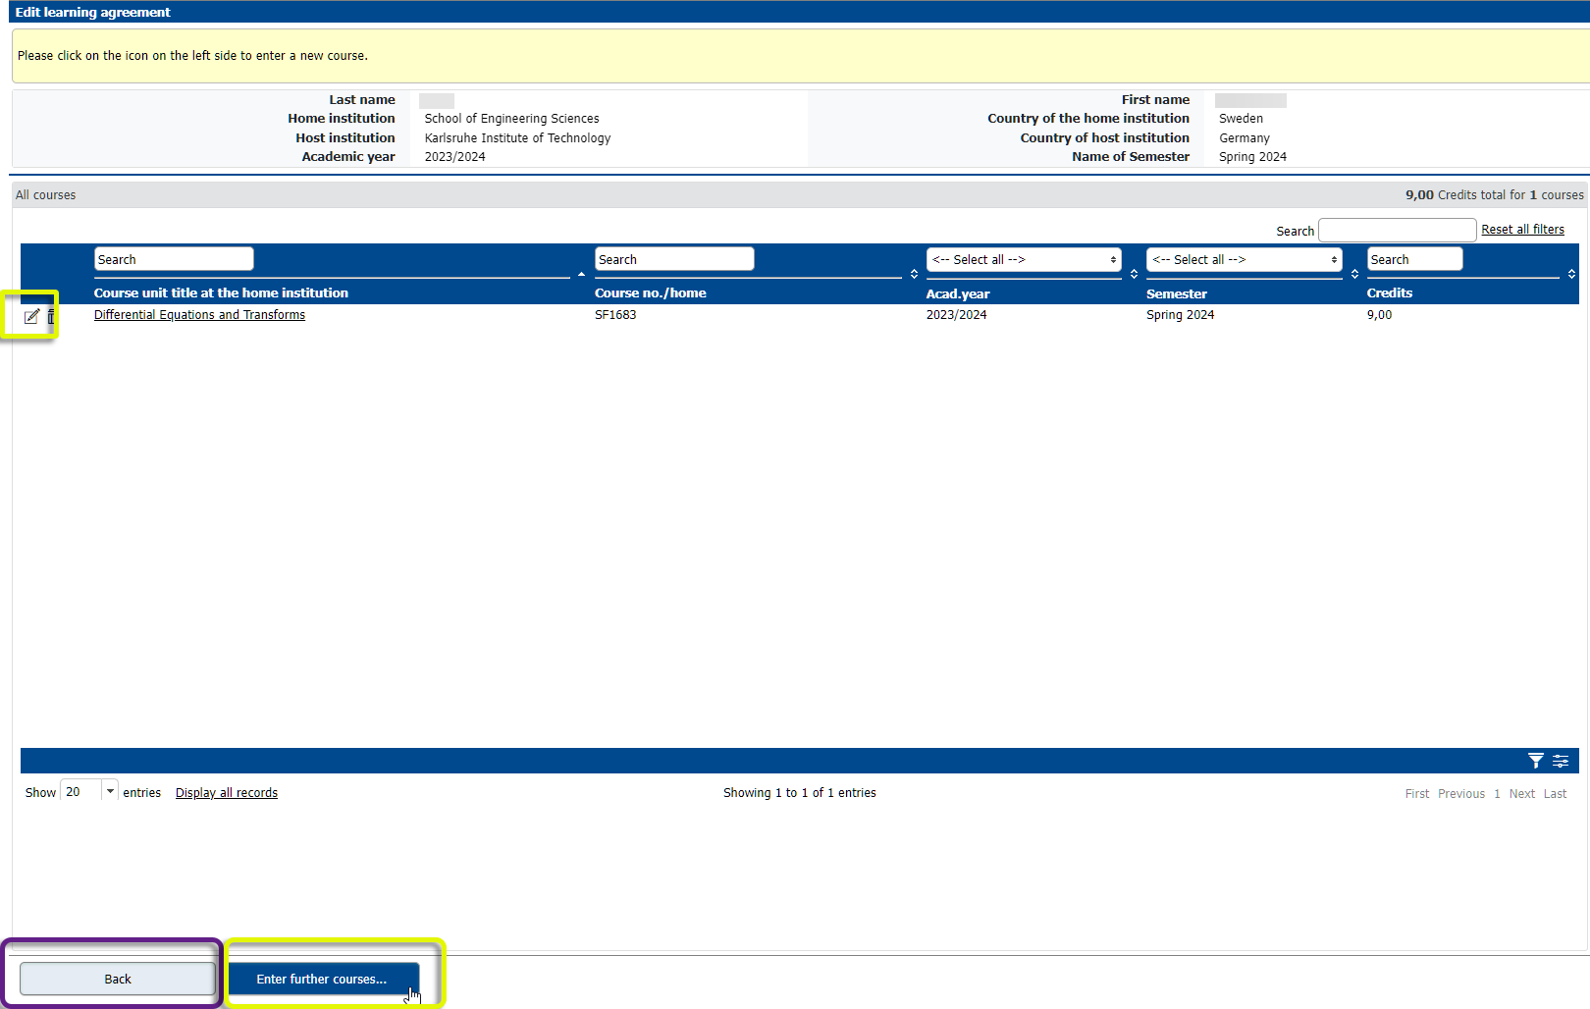Screen dimensions: 1590x1009
Task: Go to the Next page of entries
Action: pos(1521,794)
